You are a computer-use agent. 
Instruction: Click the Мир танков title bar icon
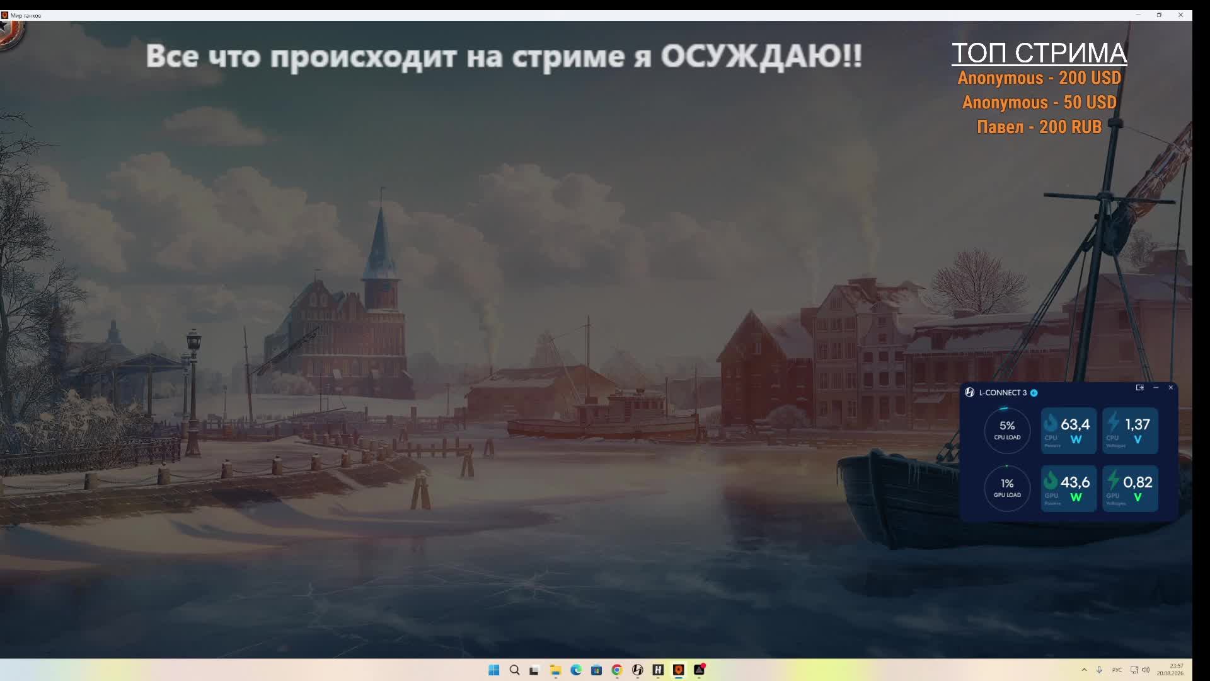[x=4, y=15]
